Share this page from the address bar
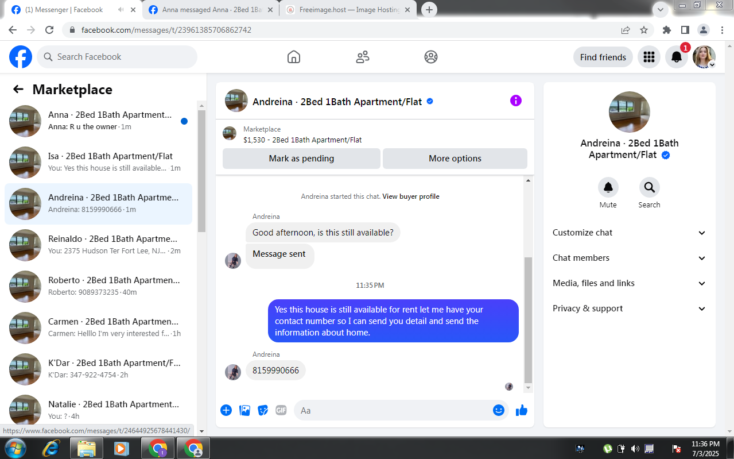Viewport: 734px width, 459px height. 626,30
